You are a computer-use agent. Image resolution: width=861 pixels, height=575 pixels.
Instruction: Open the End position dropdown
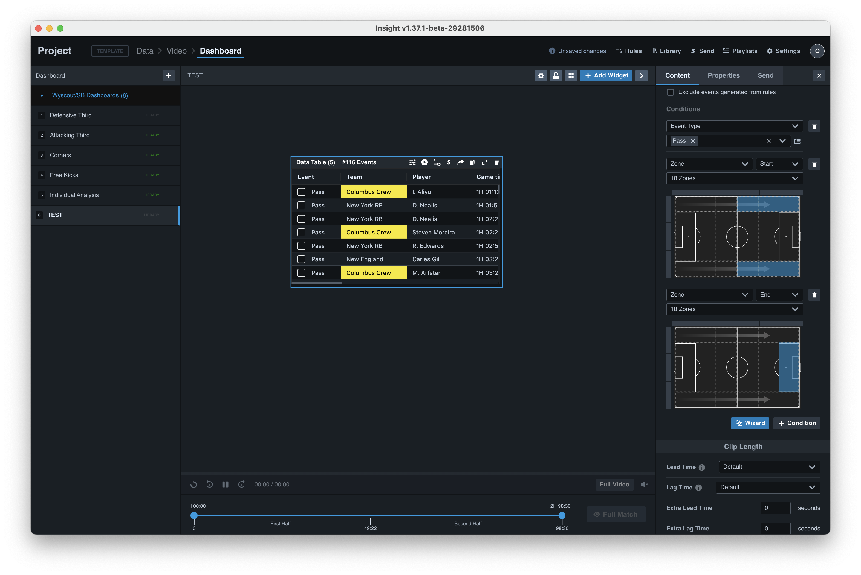(x=779, y=295)
